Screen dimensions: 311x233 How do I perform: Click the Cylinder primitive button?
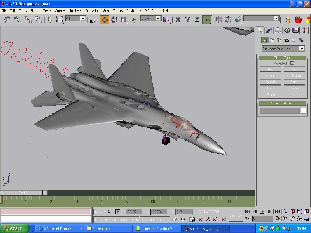tap(271, 82)
